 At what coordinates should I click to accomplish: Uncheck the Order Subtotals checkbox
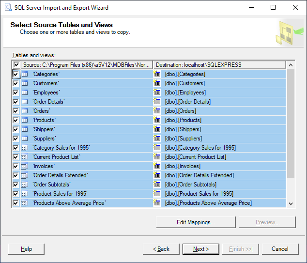15,185
